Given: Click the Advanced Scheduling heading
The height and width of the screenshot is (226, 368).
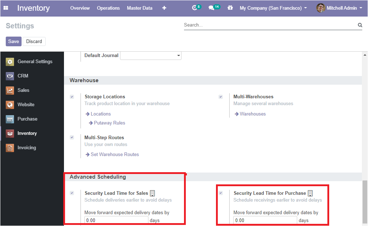Looking at the screenshot, I should [x=98, y=177].
